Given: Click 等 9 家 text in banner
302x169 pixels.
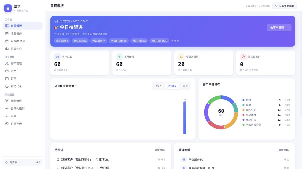Looking at the screenshot, I should pyautogui.click(x=175, y=41).
